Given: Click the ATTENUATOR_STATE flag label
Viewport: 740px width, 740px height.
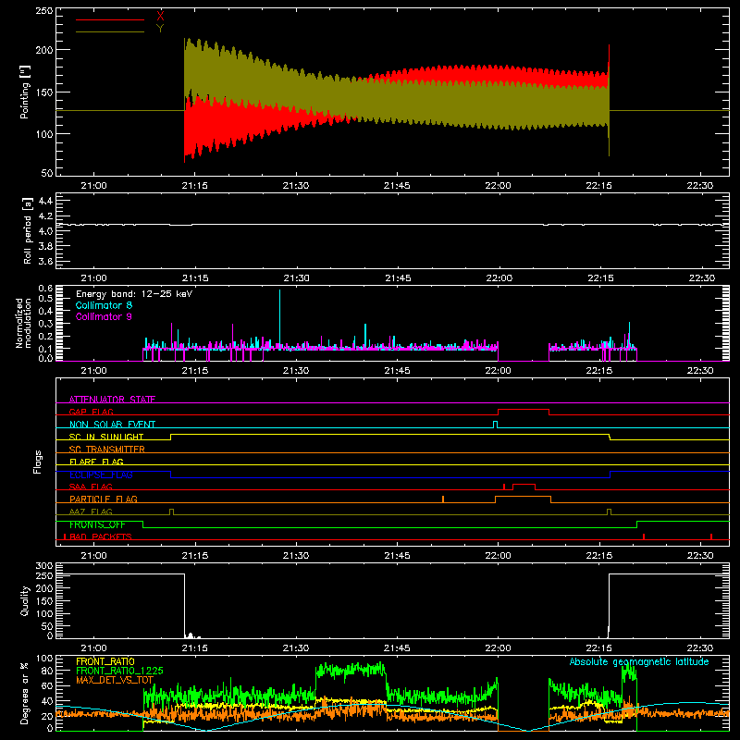Looking at the screenshot, I should (112, 400).
